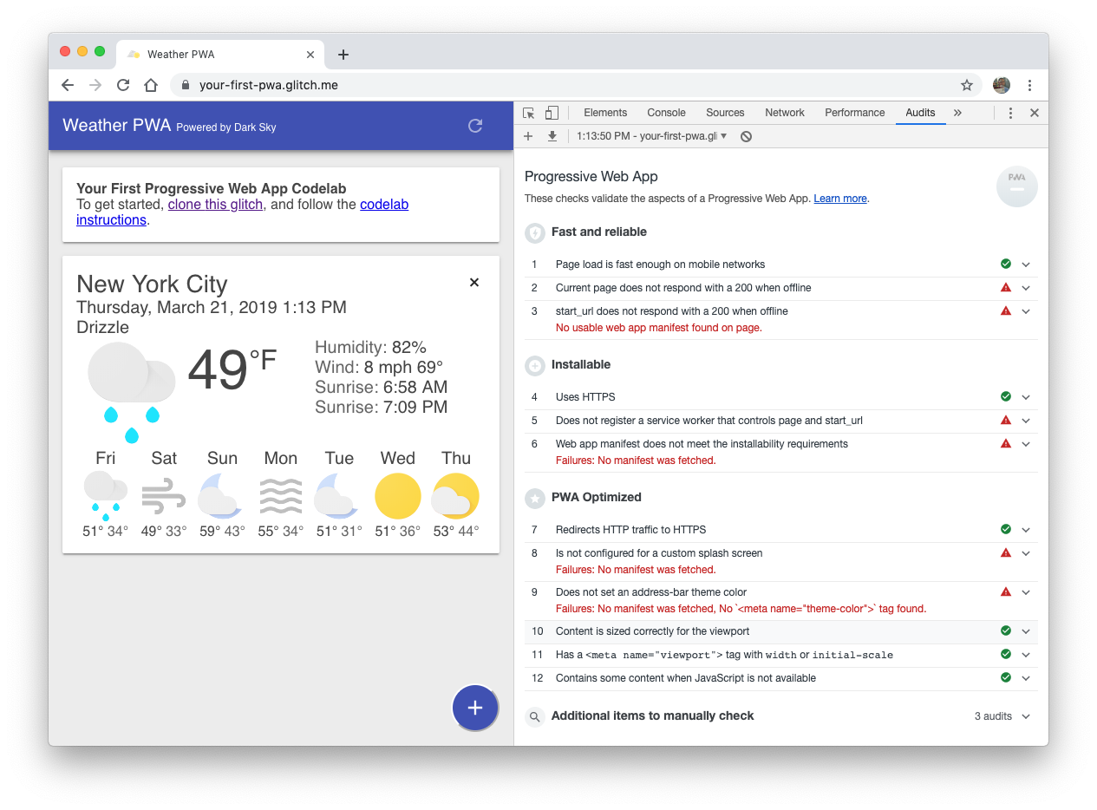Toggle the device toolbar icon

point(552,113)
